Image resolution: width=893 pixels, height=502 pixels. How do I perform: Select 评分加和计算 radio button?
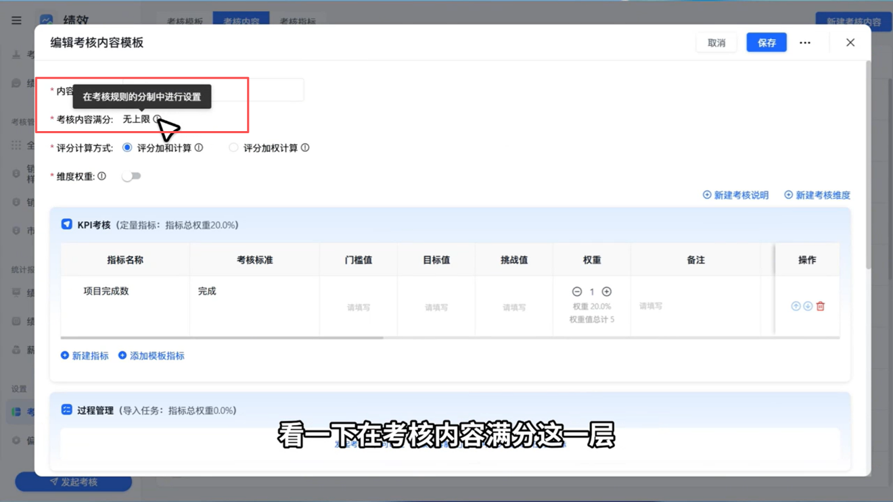point(127,147)
